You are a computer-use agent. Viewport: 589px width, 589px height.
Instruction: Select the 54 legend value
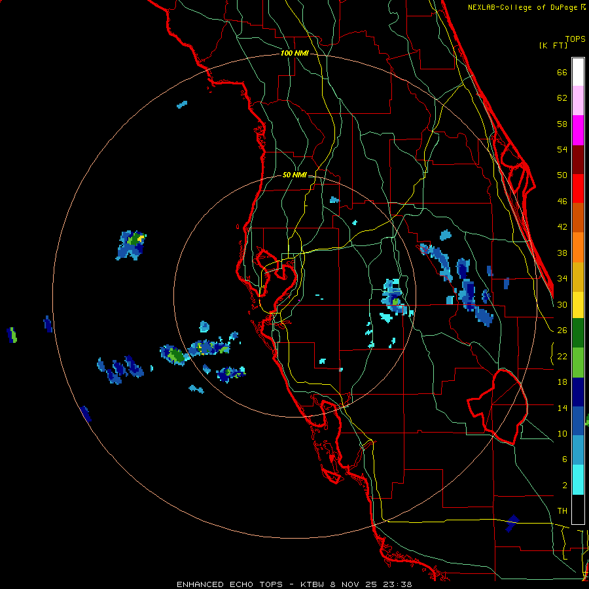point(562,149)
